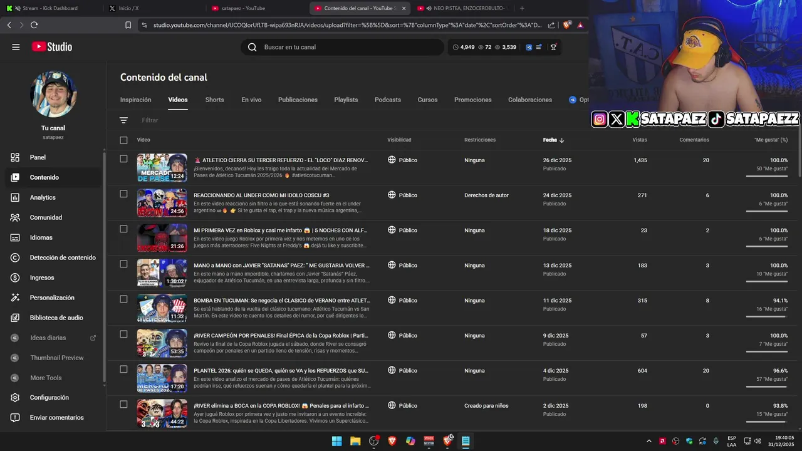This screenshot has height=451, width=802.
Task: Click the browser address bar URL
Action: tap(348, 25)
